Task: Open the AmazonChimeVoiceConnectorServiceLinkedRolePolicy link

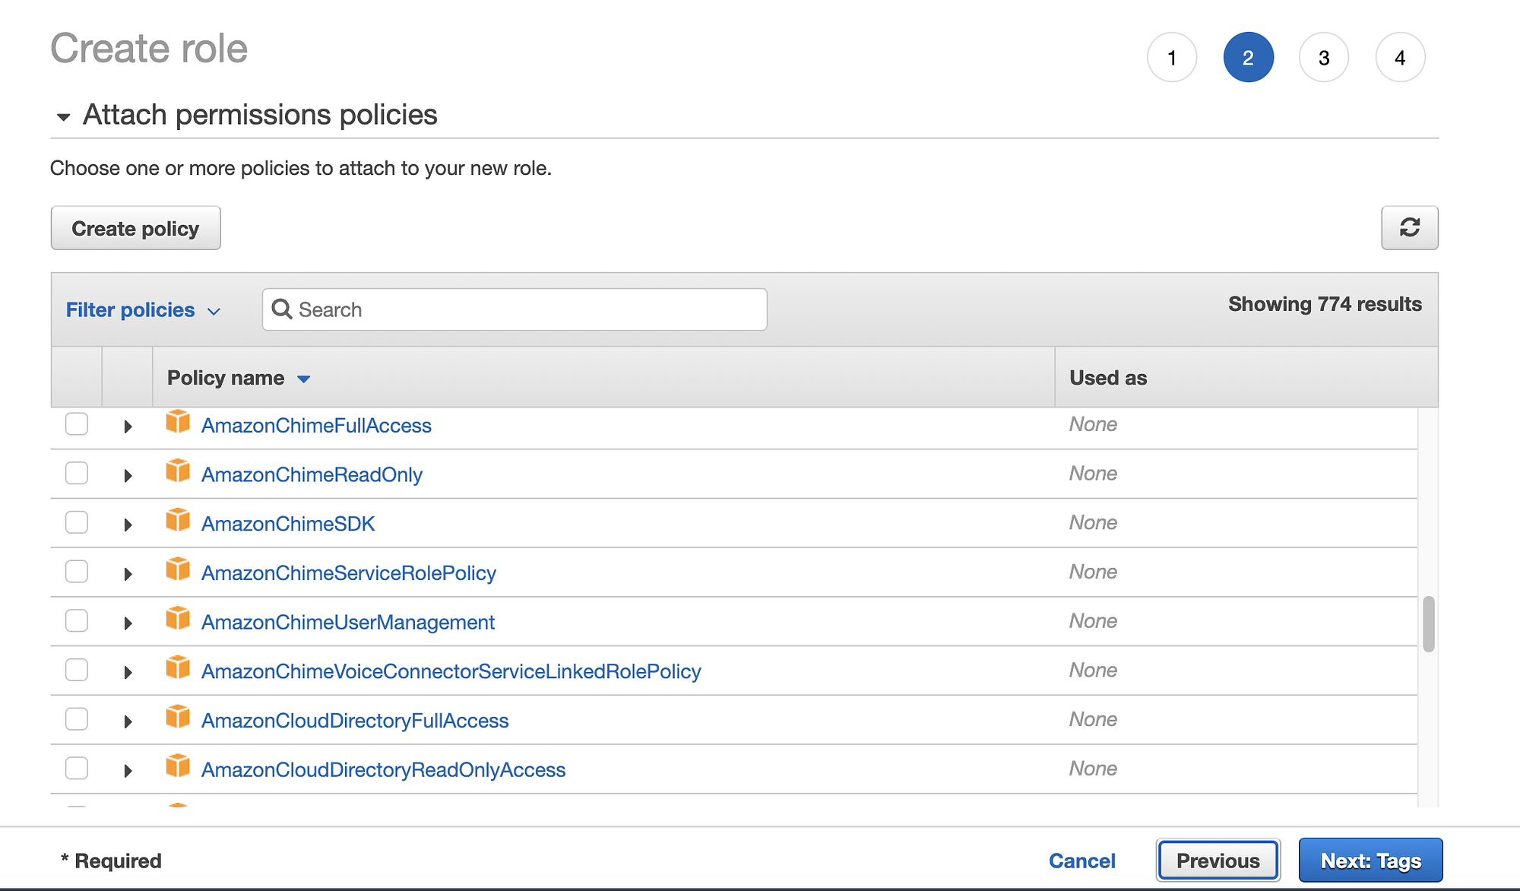Action: [x=451, y=671]
